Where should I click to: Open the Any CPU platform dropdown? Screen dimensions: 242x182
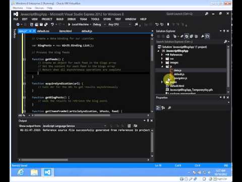point(119,25)
